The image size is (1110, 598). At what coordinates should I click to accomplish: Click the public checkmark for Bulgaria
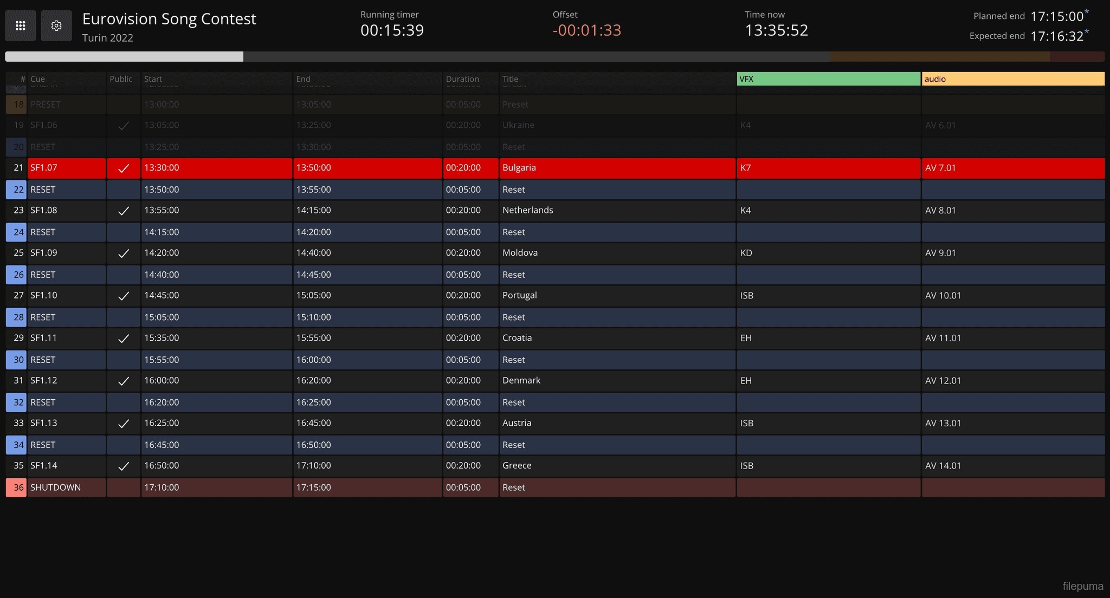124,168
